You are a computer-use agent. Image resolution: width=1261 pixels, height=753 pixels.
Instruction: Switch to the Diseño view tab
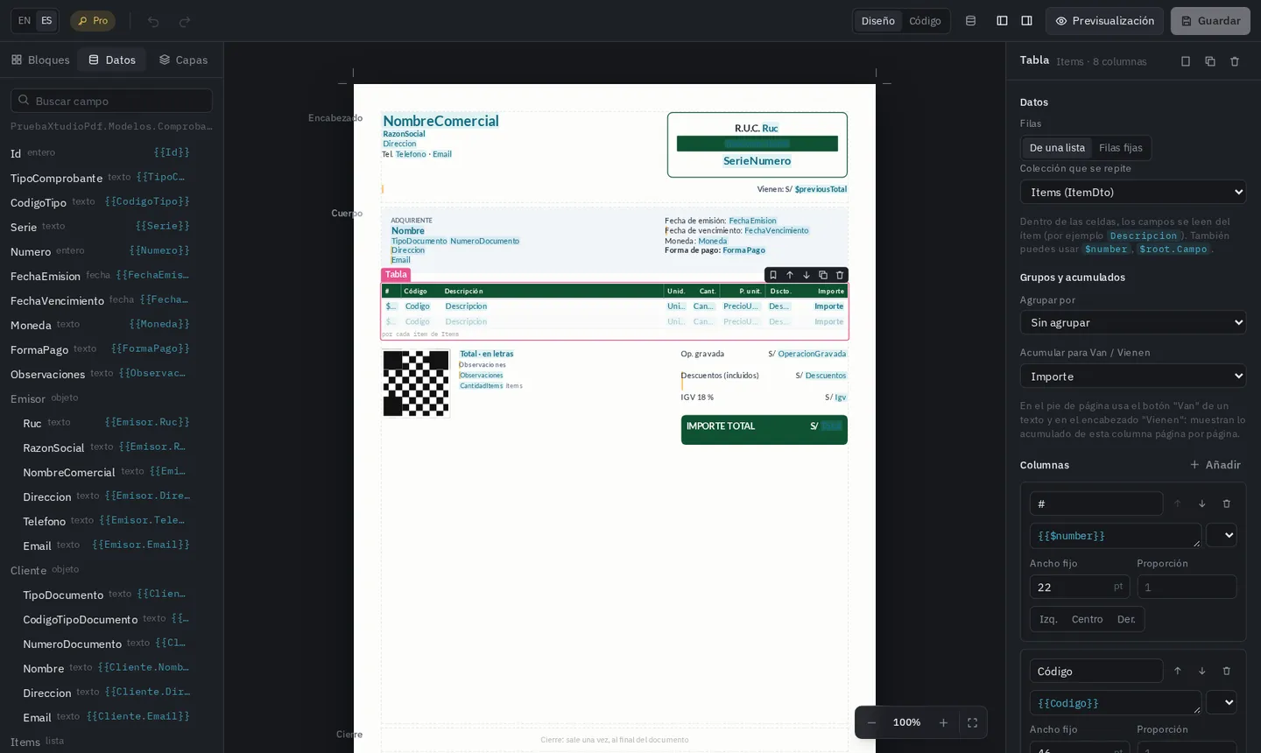click(x=878, y=21)
